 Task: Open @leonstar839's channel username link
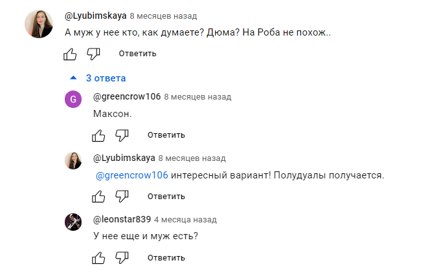pos(122,219)
